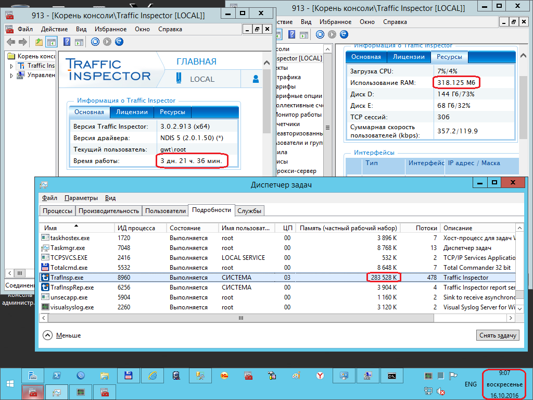The width and height of the screenshot is (533, 400).
Task: Toggle the action pane icon in rear Ресурсы console
Action: 304,35
